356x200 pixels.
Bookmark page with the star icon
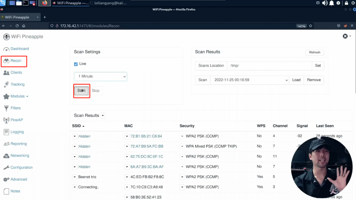click(310, 26)
